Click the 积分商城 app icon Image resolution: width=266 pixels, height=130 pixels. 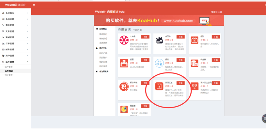124,86
